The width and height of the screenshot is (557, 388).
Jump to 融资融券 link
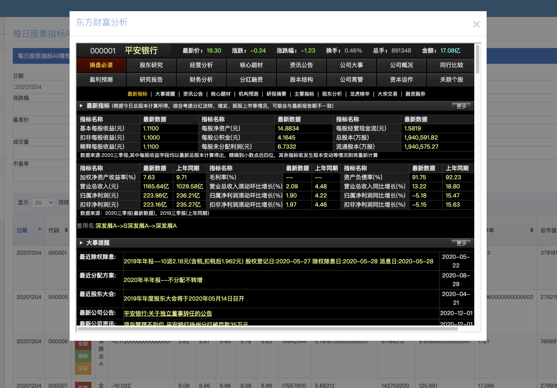[x=415, y=94]
